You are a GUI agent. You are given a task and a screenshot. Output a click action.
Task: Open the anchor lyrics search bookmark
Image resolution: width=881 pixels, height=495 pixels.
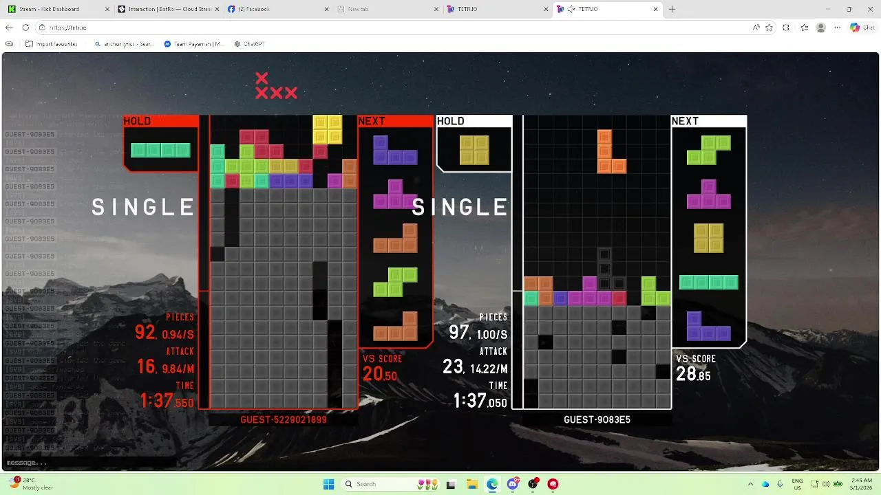point(124,43)
